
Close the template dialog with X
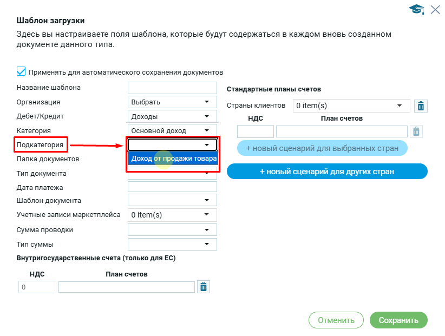coord(435,9)
